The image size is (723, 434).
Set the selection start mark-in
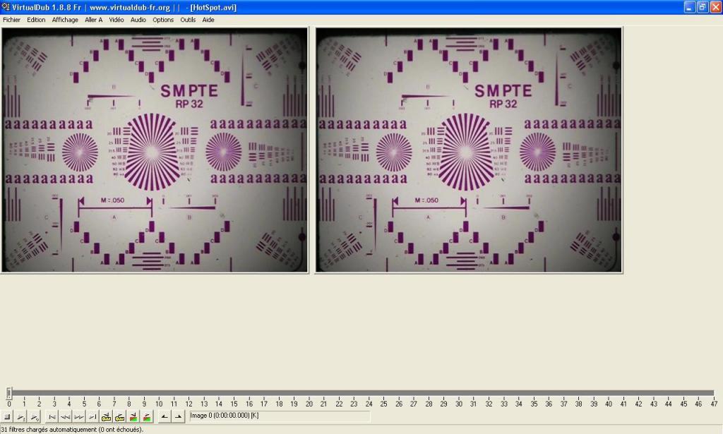click(164, 417)
